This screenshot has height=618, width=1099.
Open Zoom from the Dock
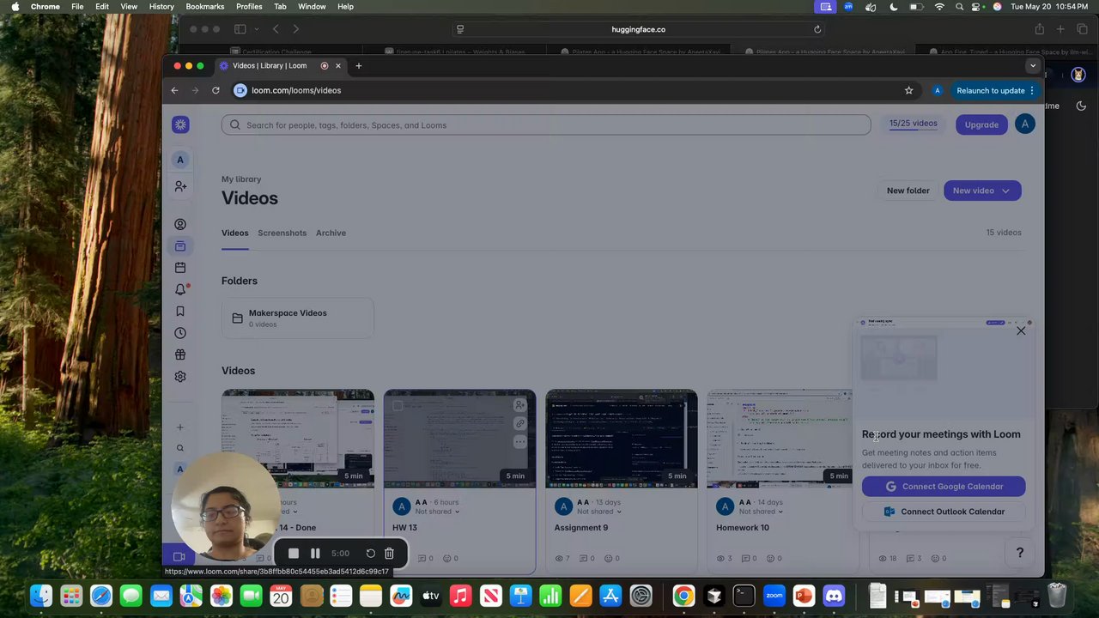tap(774, 595)
